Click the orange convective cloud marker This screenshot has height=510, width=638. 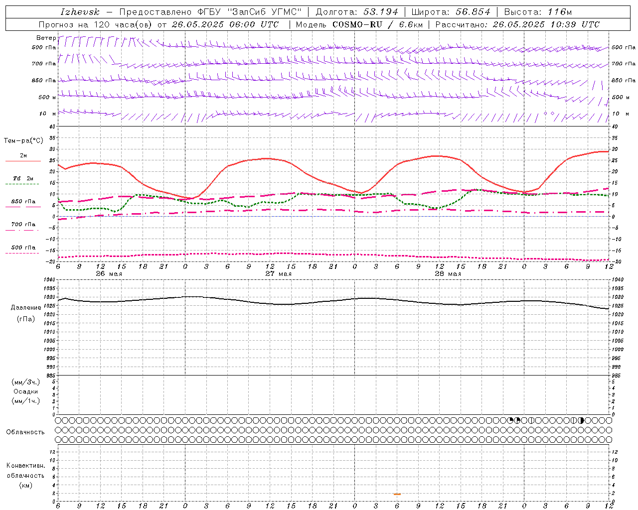(397, 494)
